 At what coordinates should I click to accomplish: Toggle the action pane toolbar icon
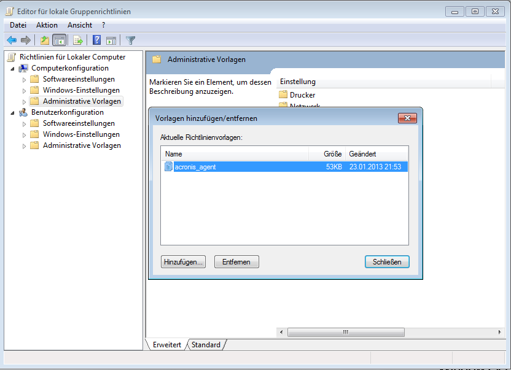point(111,40)
